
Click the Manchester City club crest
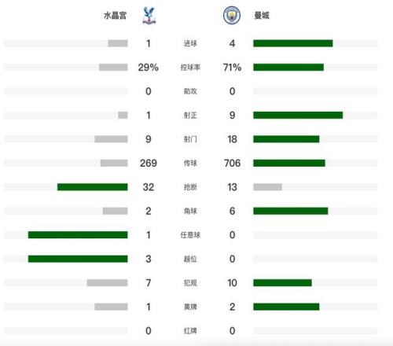click(x=232, y=16)
